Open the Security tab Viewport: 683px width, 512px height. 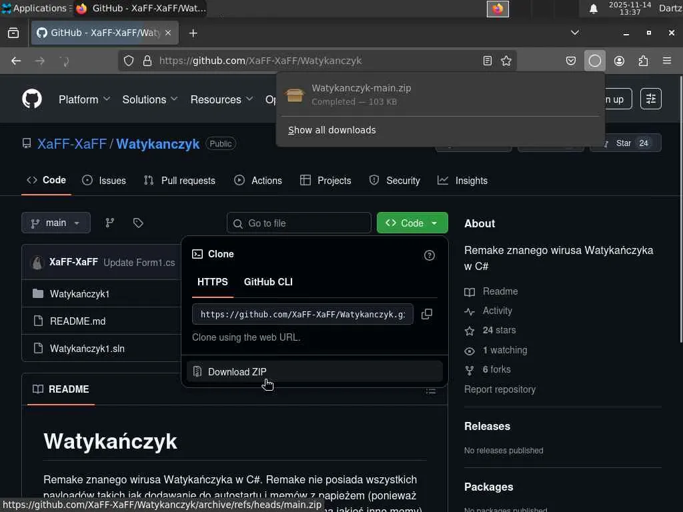pyautogui.click(x=395, y=180)
